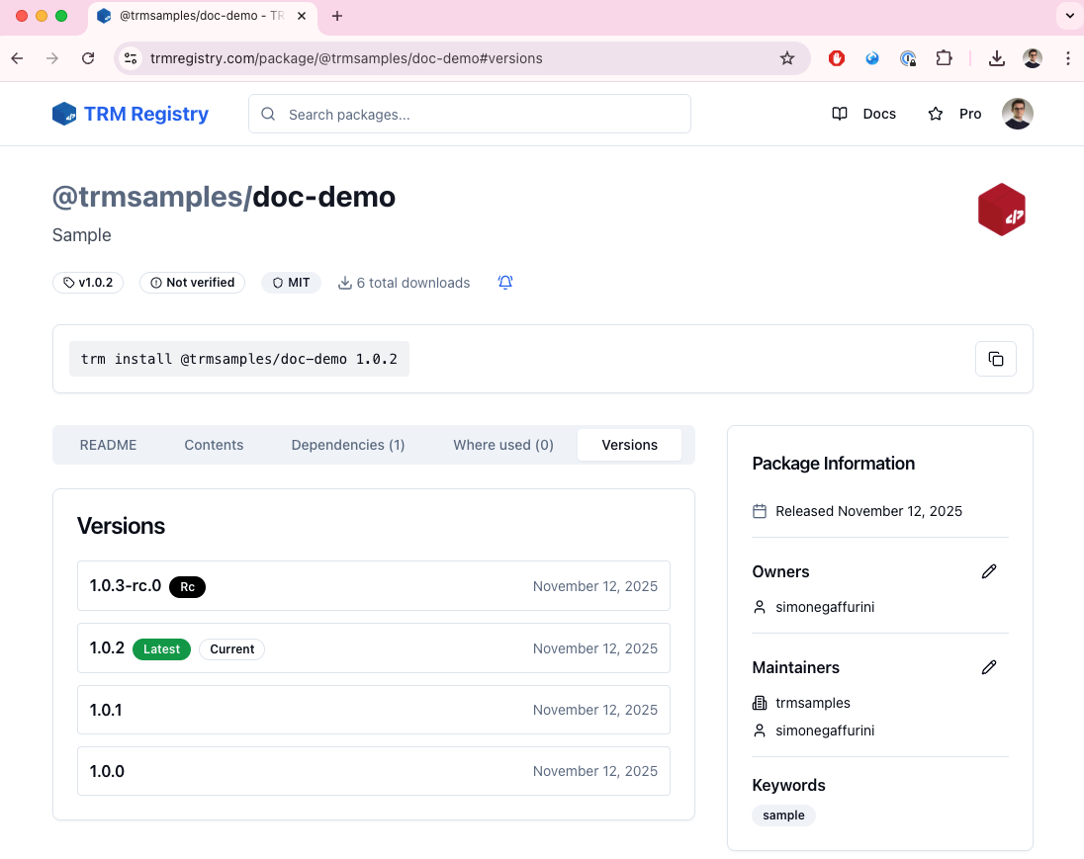Open the Docs page
The width and height of the screenshot is (1084, 859).
pyautogui.click(x=864, y=114)
